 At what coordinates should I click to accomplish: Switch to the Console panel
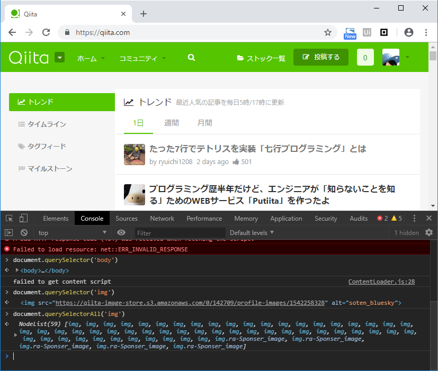pyautogui.click(x=92, y=218)
